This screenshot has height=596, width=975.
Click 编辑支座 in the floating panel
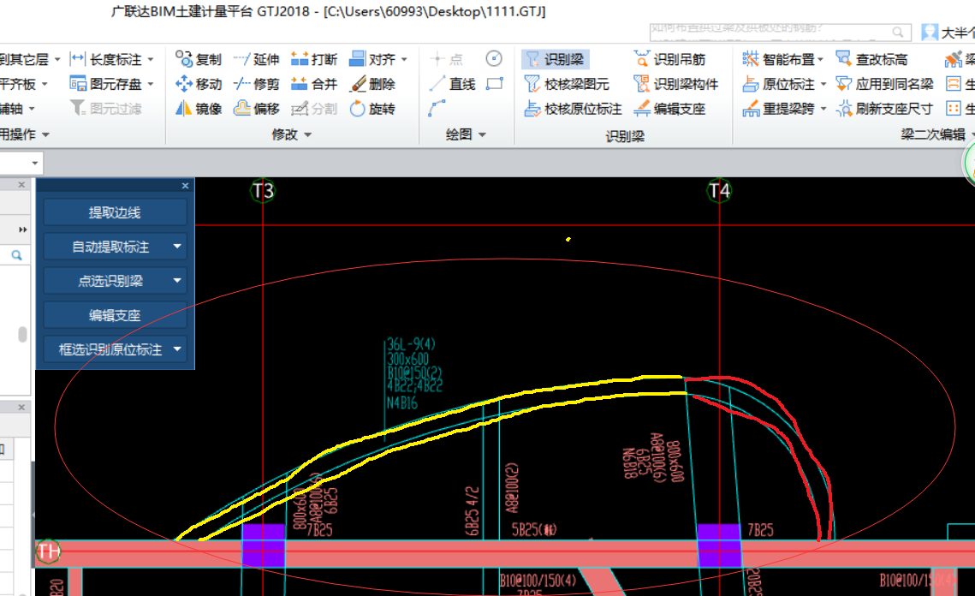pyautogui.click(x=115, y=315)
